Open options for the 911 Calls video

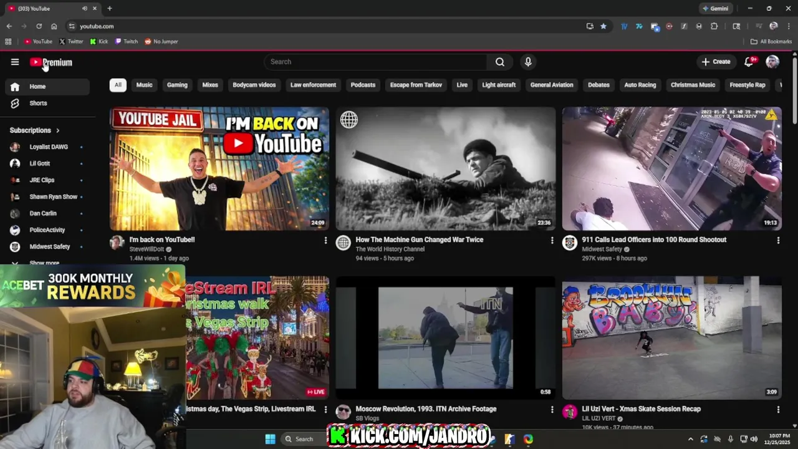coord(778,240)
